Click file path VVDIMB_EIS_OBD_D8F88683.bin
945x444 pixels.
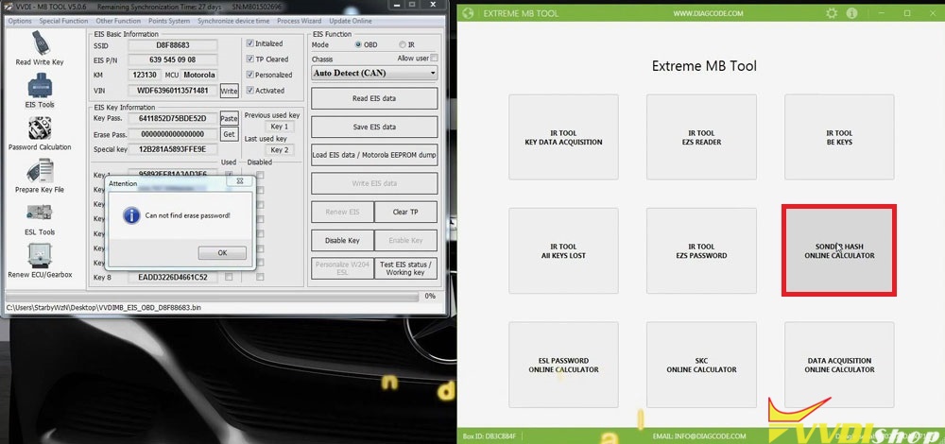click(x=103, y=307)
